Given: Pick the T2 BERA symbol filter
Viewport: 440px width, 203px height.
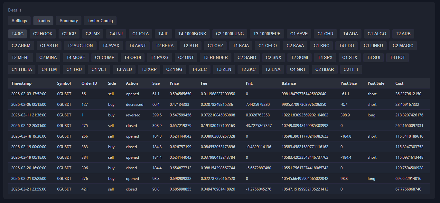Looking at the screenshot, I should point(164,46).
